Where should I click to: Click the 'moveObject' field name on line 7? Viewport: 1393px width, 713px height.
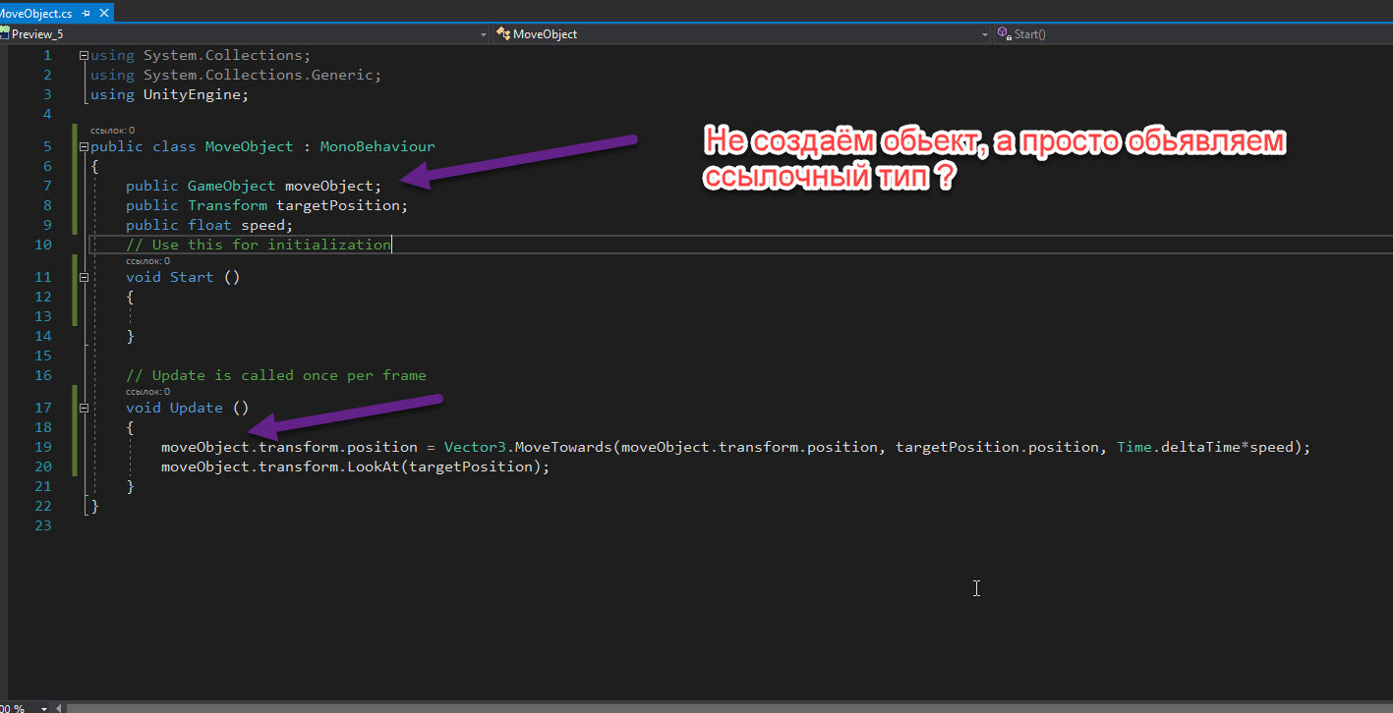(329, 186)
